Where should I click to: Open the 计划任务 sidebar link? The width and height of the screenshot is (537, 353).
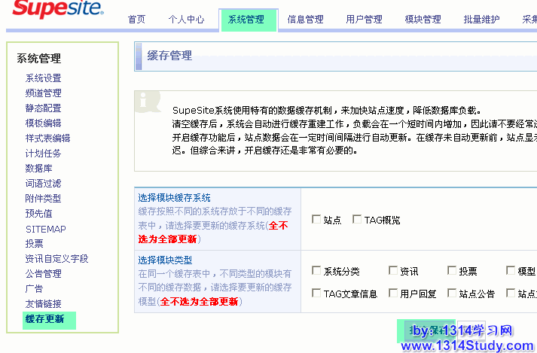pos(43,154)
